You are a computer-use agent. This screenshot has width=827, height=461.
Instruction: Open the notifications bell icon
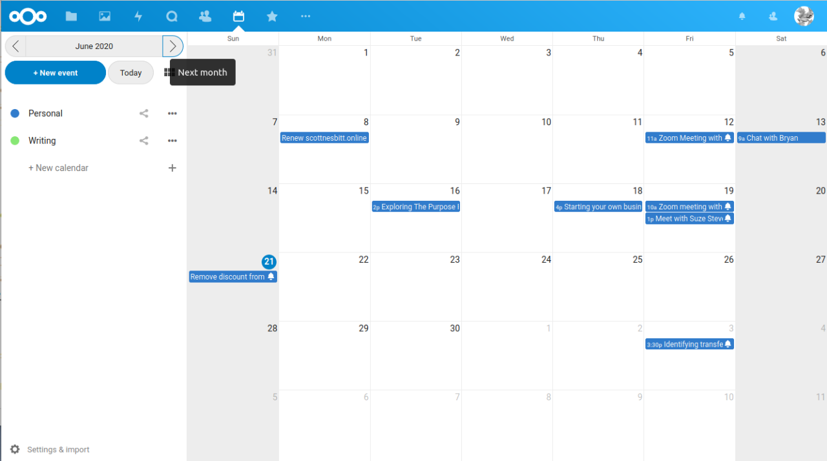tap(742, 16)
